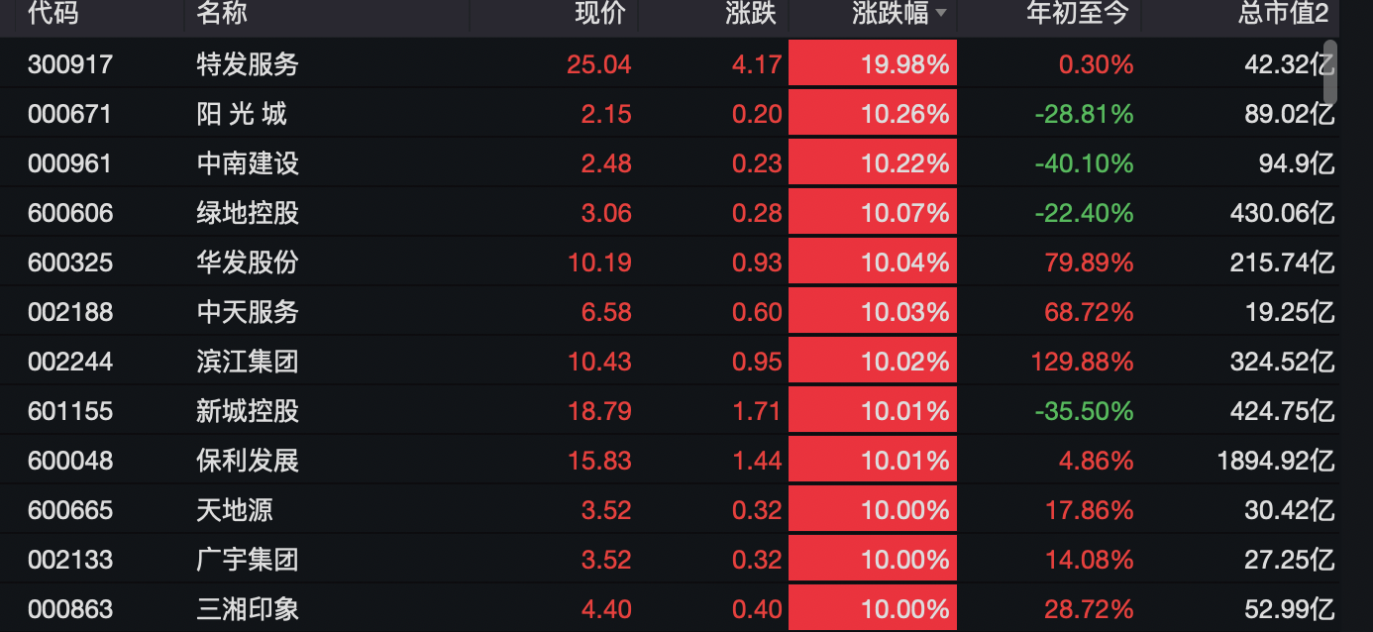
Task: Click stock code 002188
Action: pyautogui.click(x=70, y=312)
